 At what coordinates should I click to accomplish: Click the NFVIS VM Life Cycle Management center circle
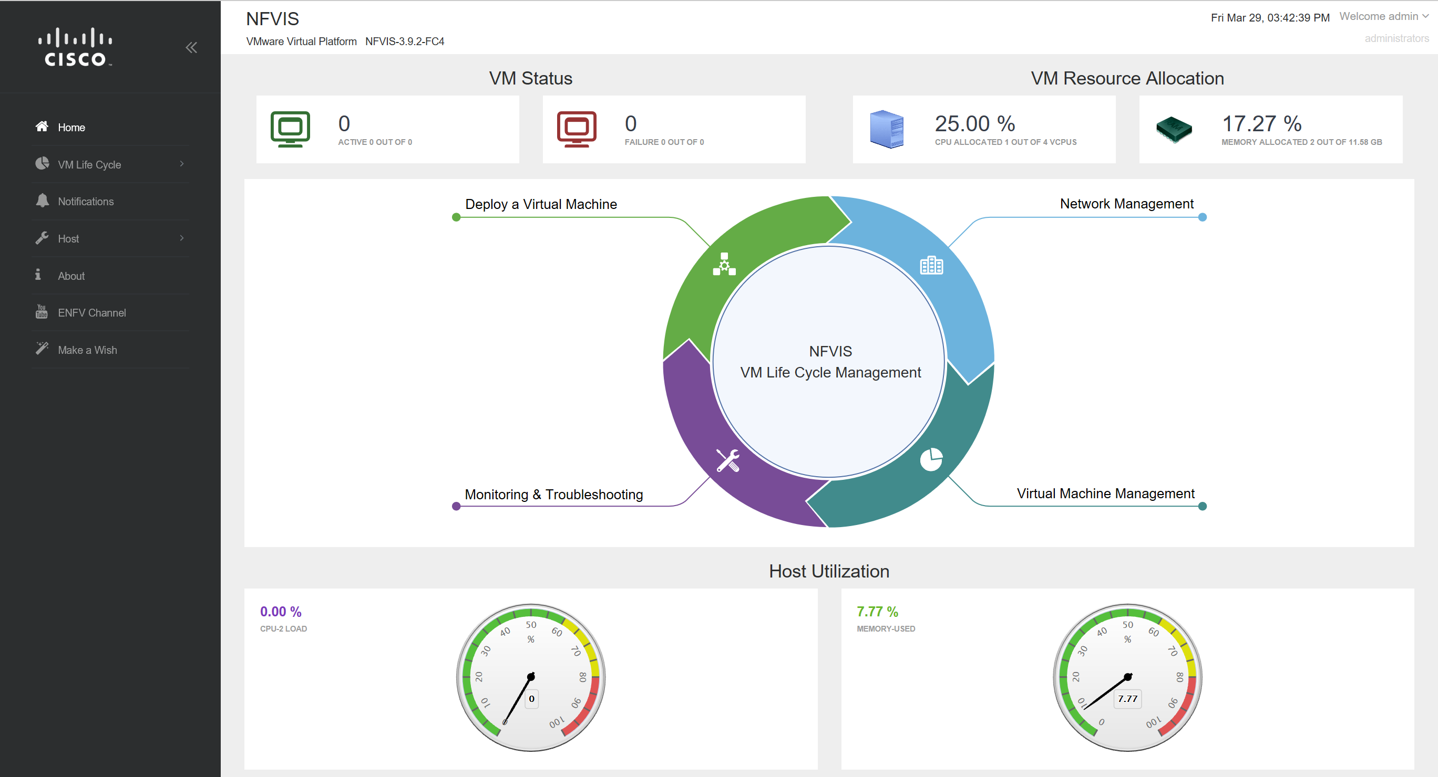(x=829, y=361)
